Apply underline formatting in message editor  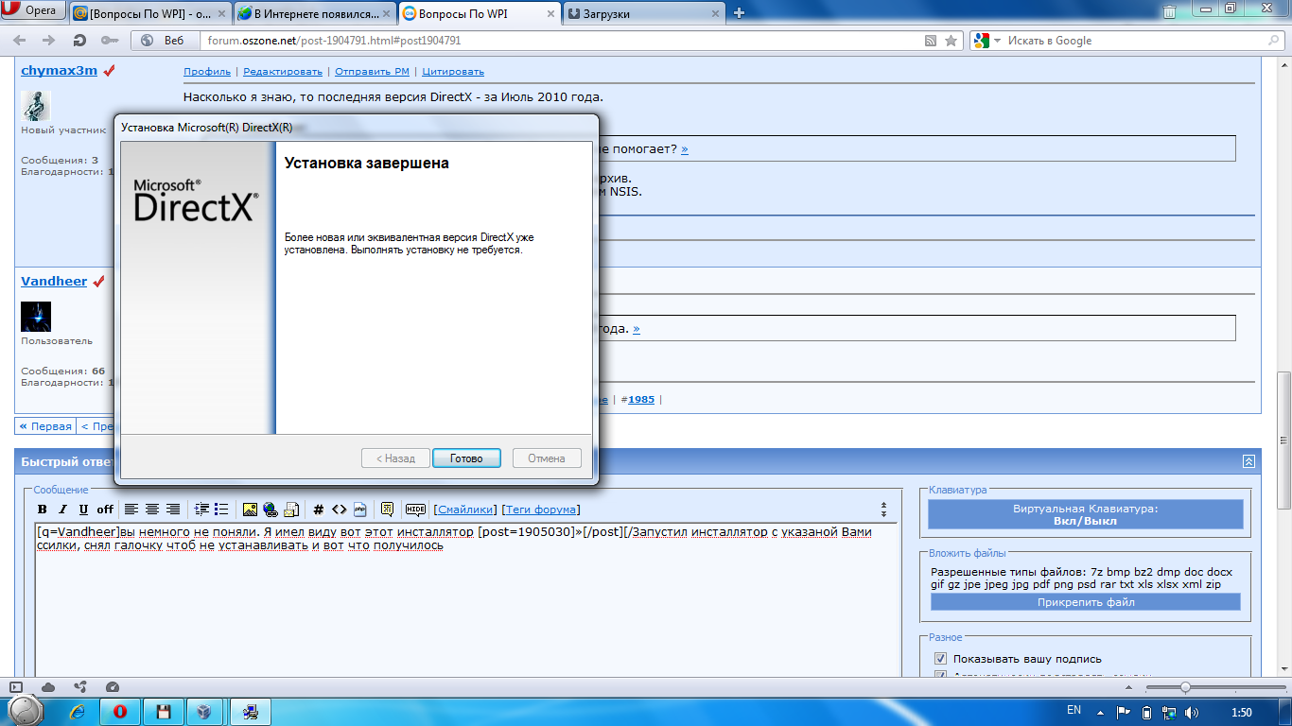tap(83, 510)
